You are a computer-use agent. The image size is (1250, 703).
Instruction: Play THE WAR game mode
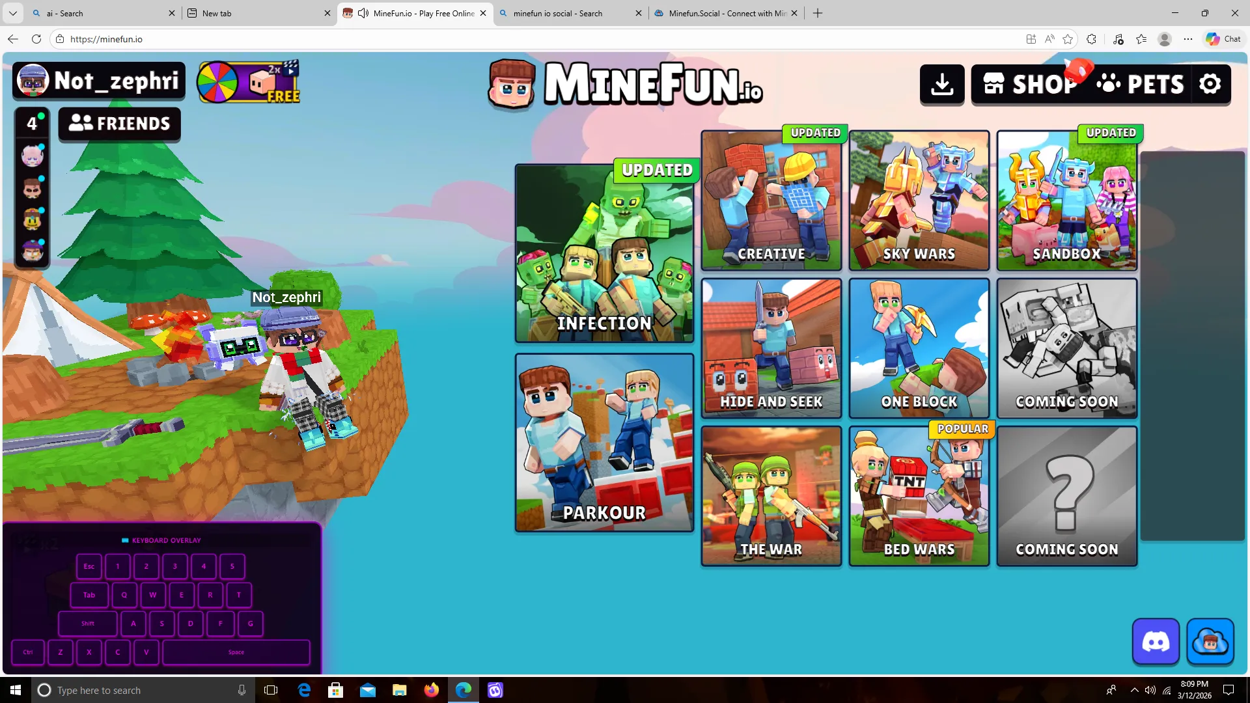(x=771, y=496)
